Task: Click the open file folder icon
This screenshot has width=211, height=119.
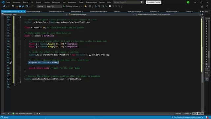Action: 17,6
